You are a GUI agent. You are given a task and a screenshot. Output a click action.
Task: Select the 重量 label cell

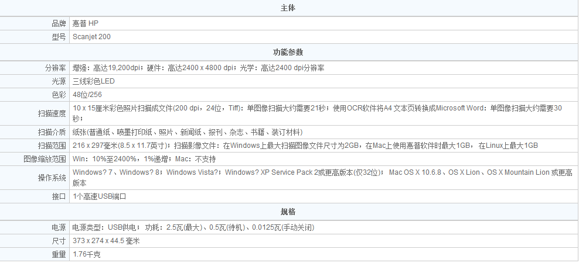tap(35, 254)
